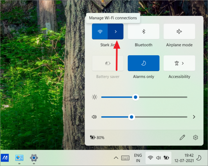Screen dimensions: 208x166
Task: Open Manage Wi-Fi connections arrow
Action: (x=116, y=31)
